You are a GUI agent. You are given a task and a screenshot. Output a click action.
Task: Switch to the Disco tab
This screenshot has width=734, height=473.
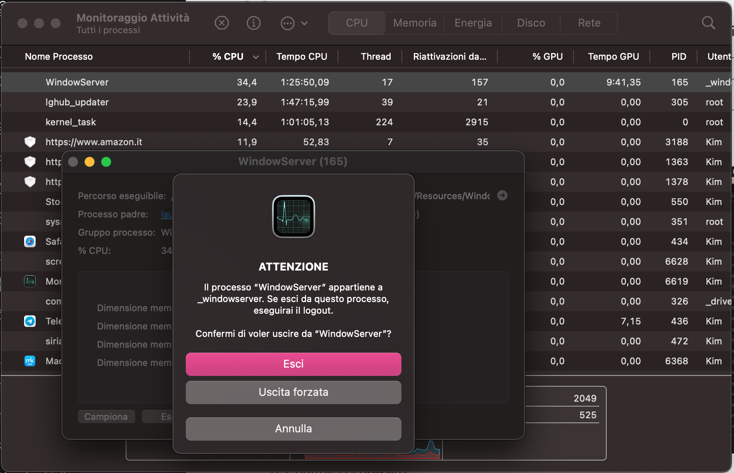tap(531, 23)
